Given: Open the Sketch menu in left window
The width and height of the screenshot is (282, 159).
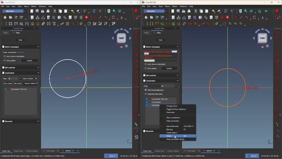Looking at the screenshot, I should tap(34, 6).
